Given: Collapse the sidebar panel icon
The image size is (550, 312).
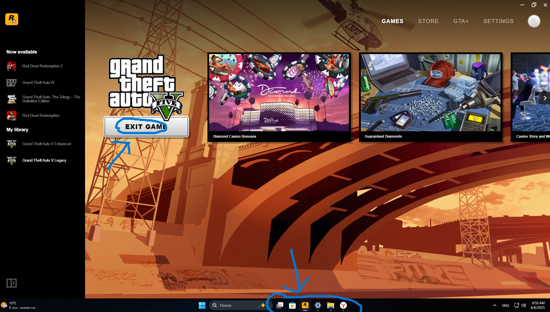Looking at the screenshot, I should pos(12,283).
